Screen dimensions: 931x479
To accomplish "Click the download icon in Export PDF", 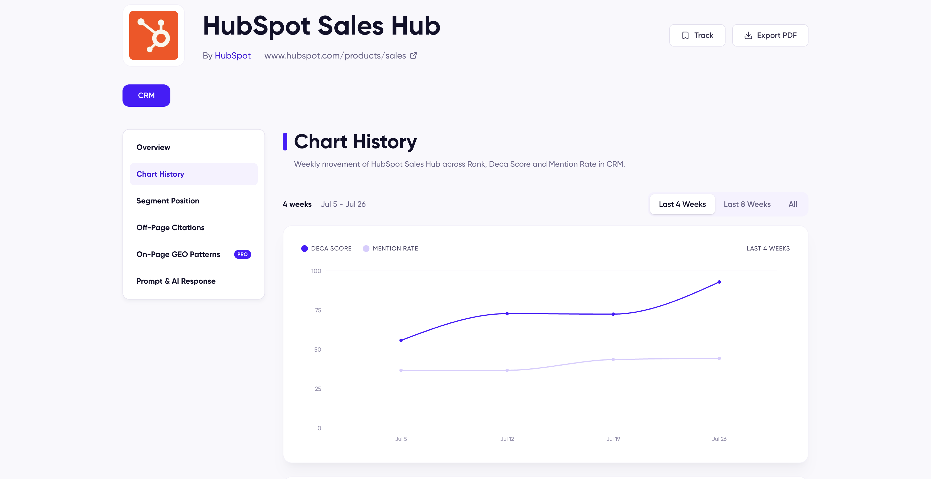I will [748, 35].
